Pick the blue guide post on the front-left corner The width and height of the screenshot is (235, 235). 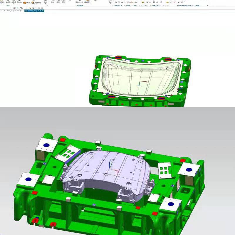[28, 179]
